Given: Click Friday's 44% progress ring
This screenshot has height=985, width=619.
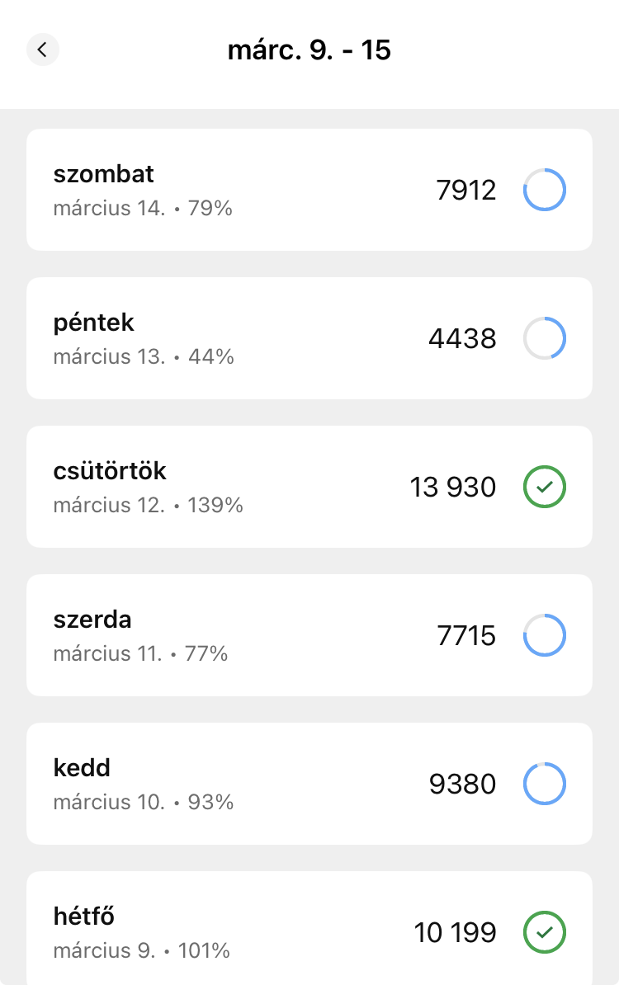Looking at the screenshot, I should click(545, 338).
